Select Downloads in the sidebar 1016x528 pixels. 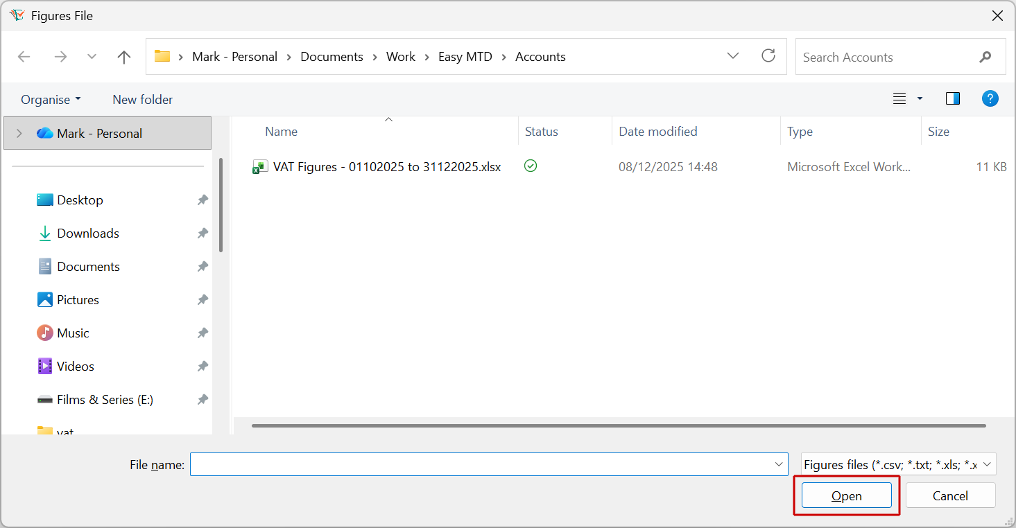pyautogui.click(x=87, y=233)
